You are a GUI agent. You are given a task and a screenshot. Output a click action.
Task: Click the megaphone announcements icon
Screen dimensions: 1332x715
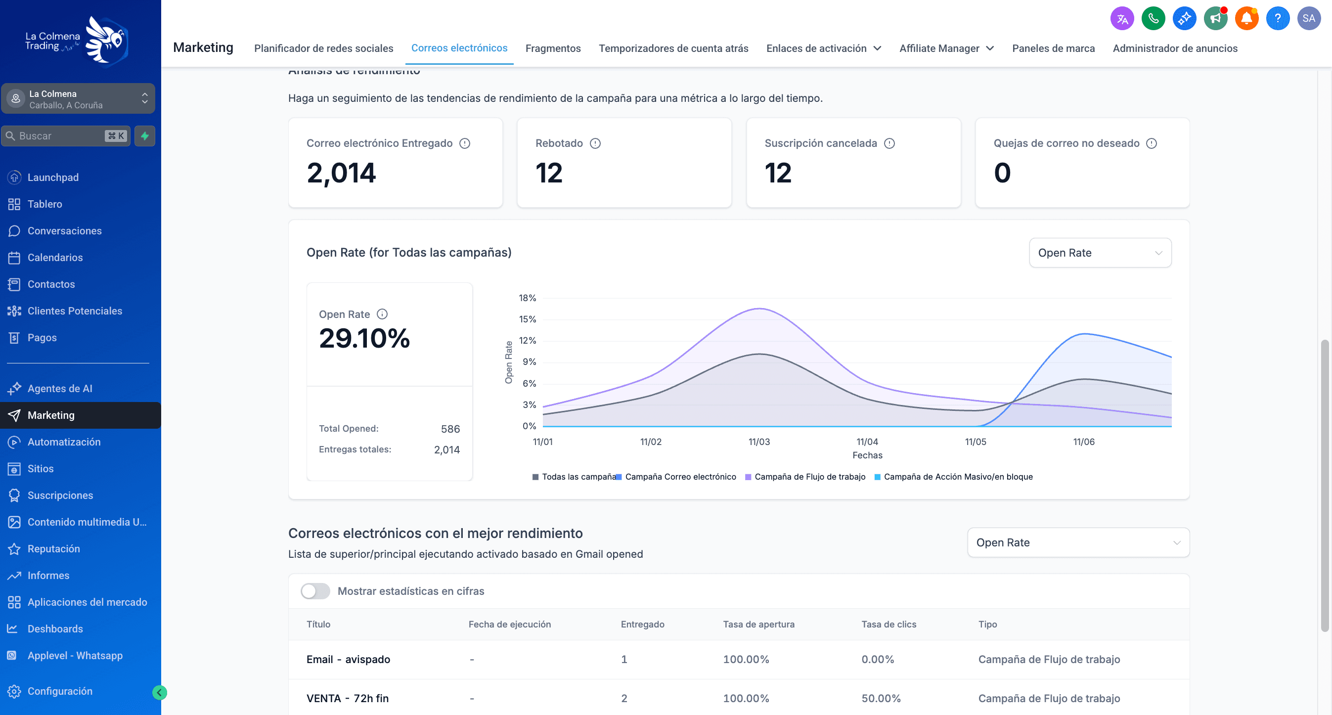pyautogui.click(x=1215, y=19)
